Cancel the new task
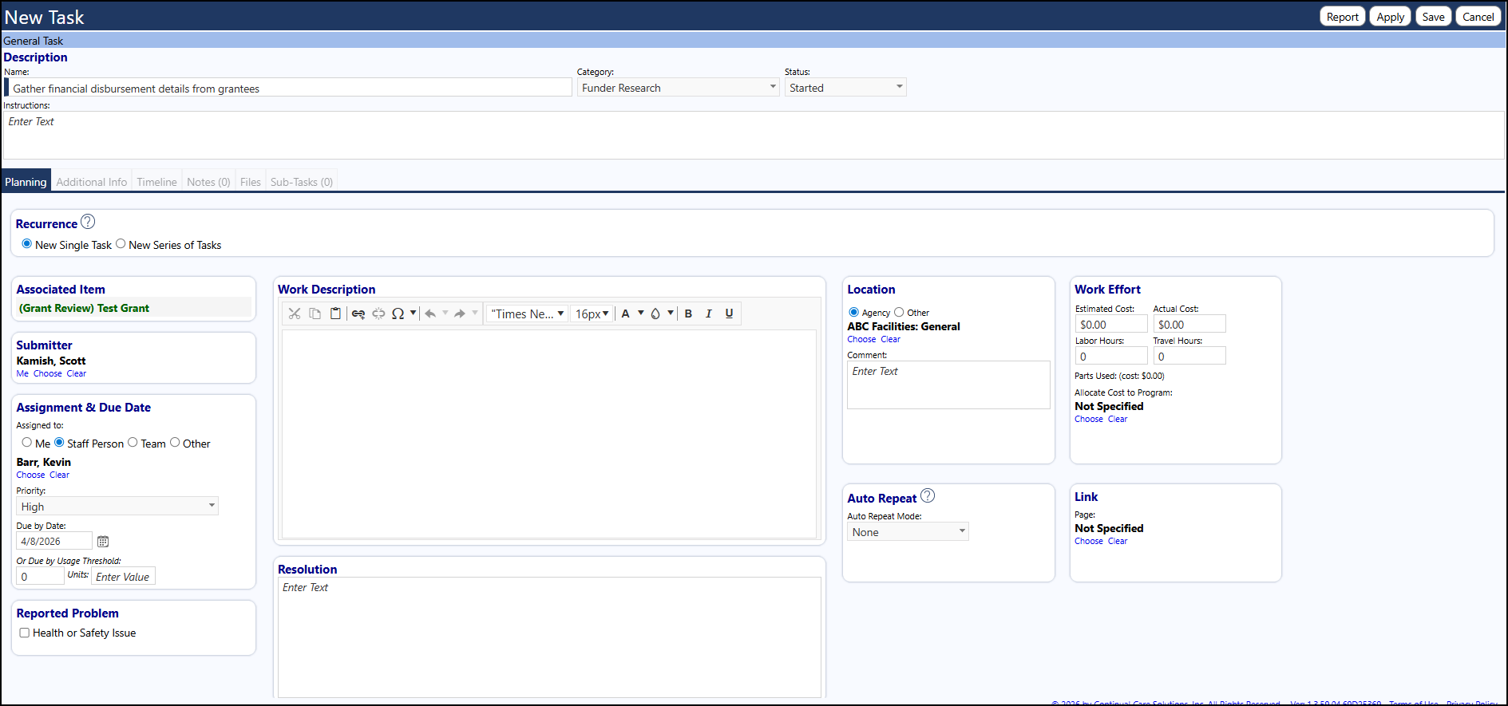 tap(1478, 17)
